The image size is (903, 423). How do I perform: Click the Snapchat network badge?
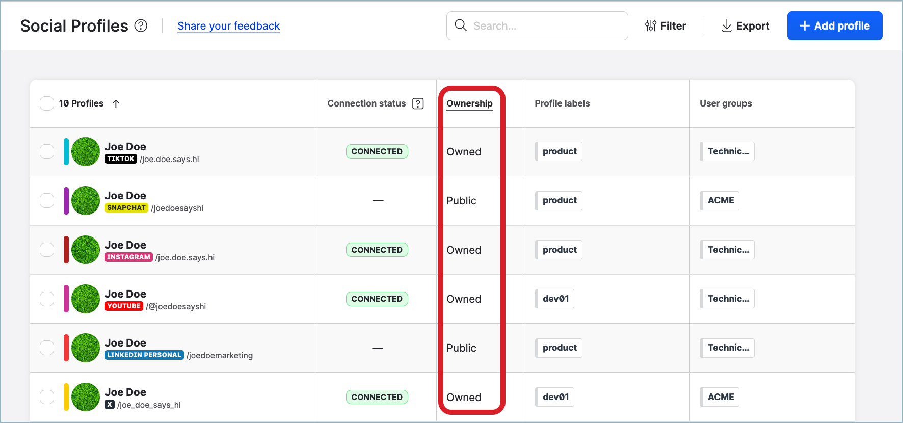click(x=126, y=208)
